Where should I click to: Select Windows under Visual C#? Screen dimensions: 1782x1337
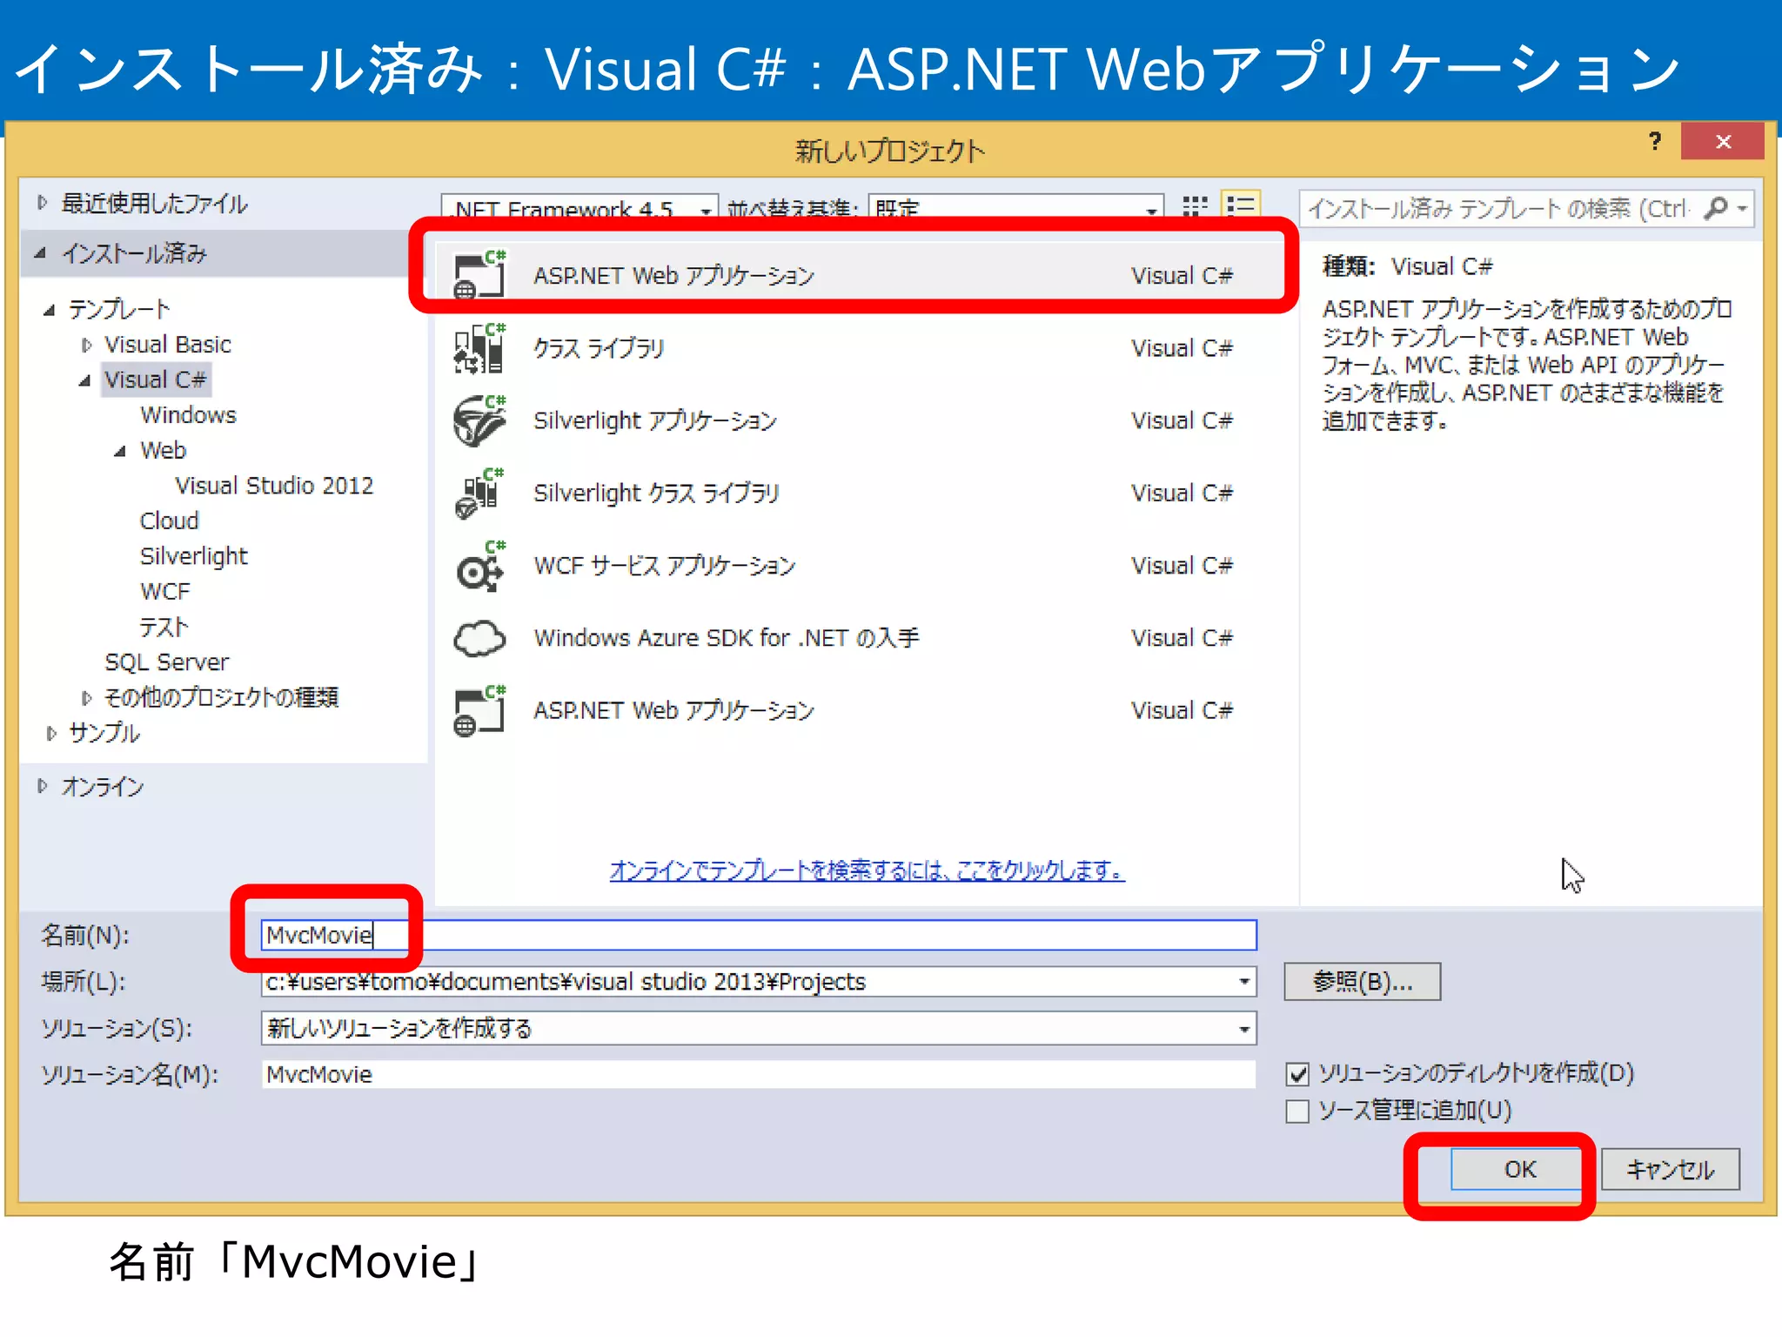(x=188, y=415)
